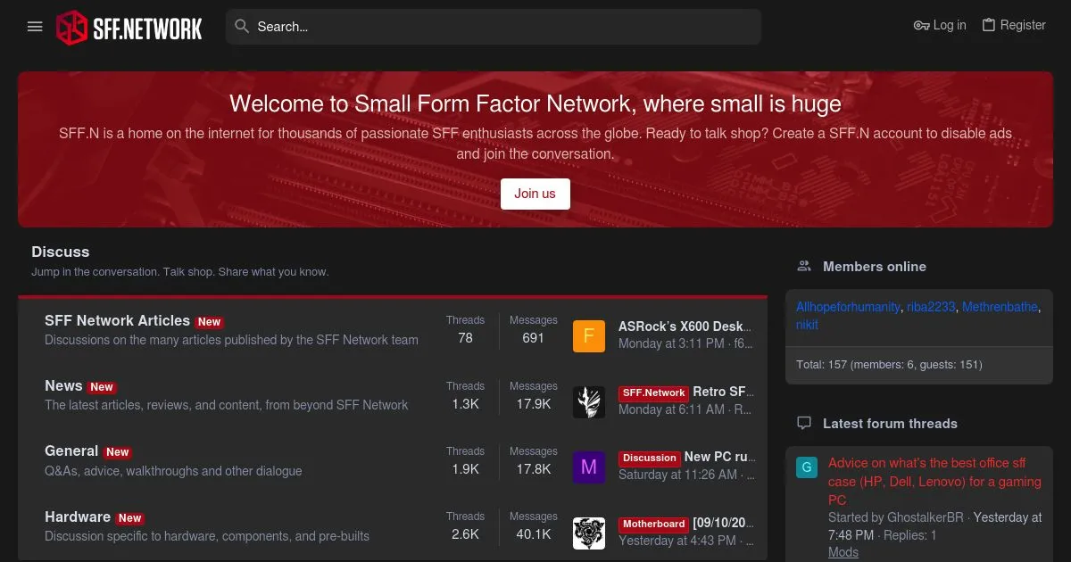This screenshot has height=562, width=1071.
Task: Click the Latest forum threads heading
Action: tap(890, 423)
